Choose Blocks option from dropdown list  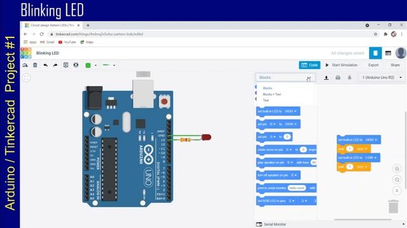[267, 88]
